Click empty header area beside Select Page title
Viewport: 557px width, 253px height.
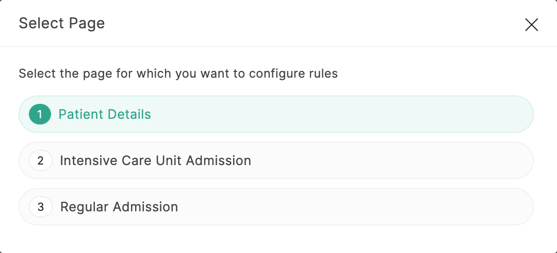click(309, 23)
